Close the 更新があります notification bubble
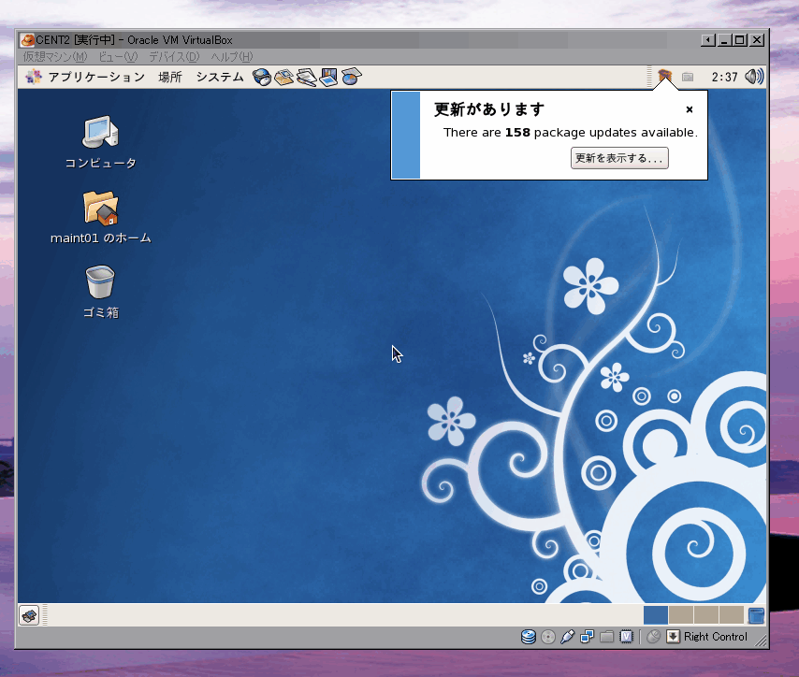Image resolution: width=799 pixels, height=677 pixels. pos(689,109)
